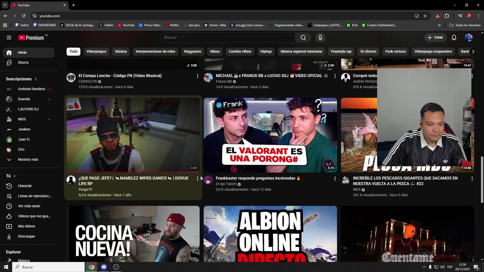This screenshot has height=272, width=484.
Task: Open the Duende subscription
Action: [x=29, y=99]
